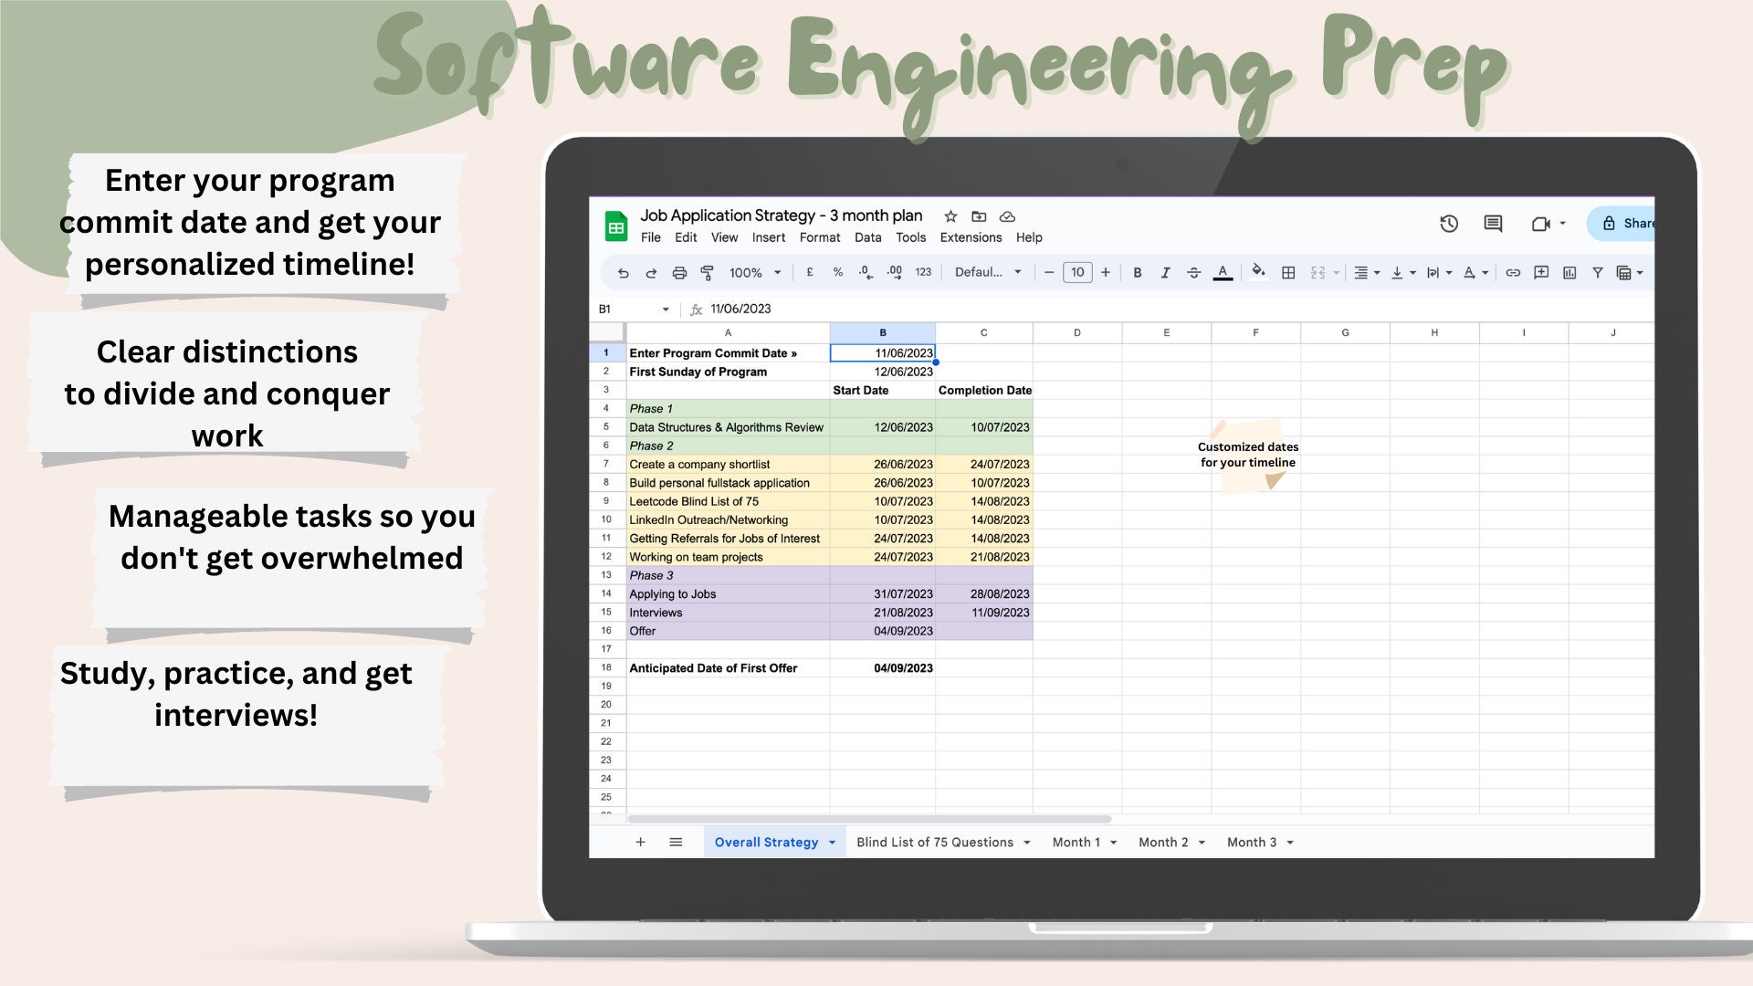Toggle bold formatting
Viewport: 1753px width, 986px height.
point(1137,272)
